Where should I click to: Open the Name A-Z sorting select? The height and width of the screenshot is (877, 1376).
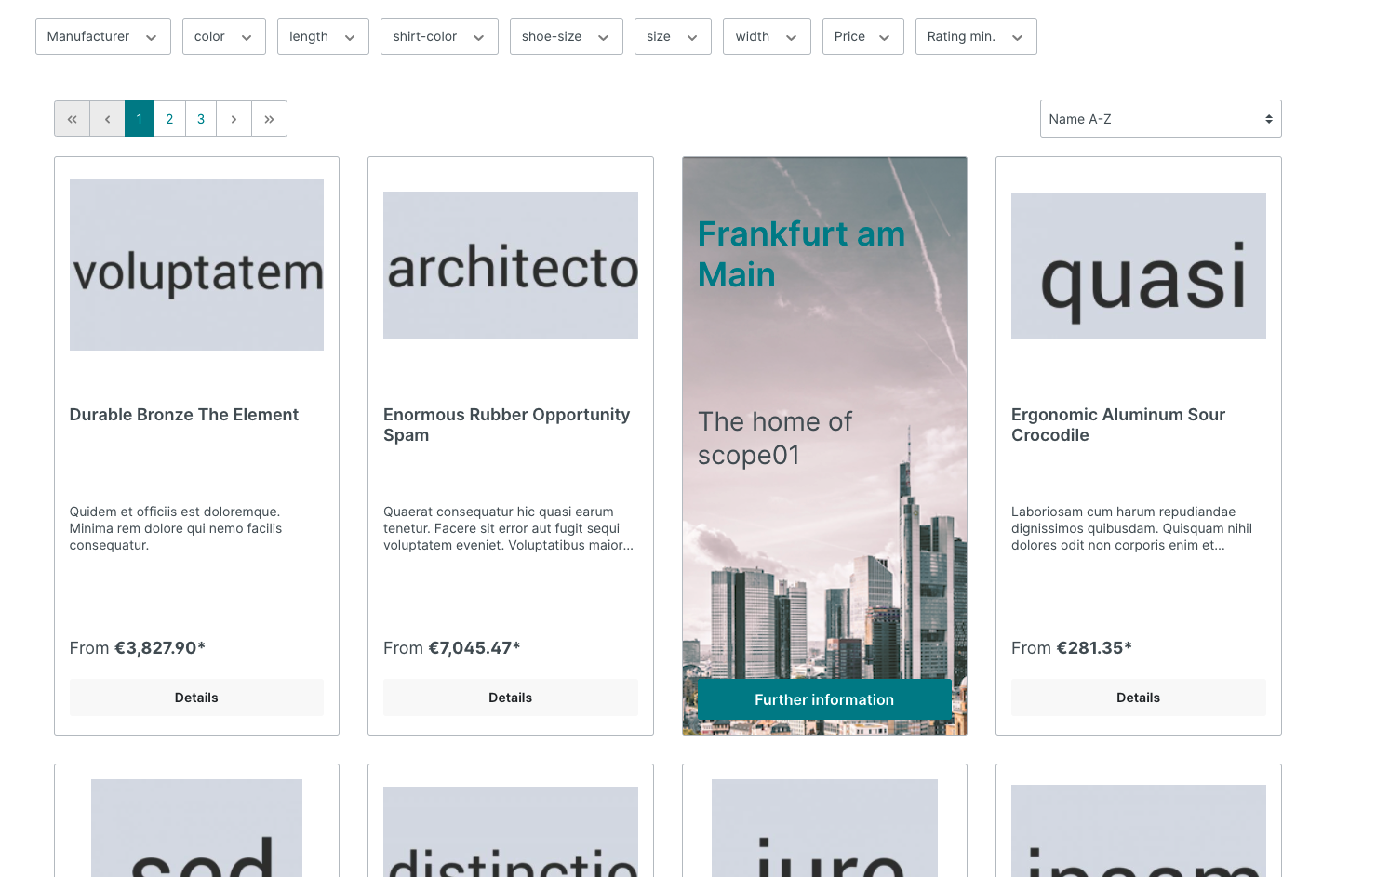click(x=1159, y=119)
